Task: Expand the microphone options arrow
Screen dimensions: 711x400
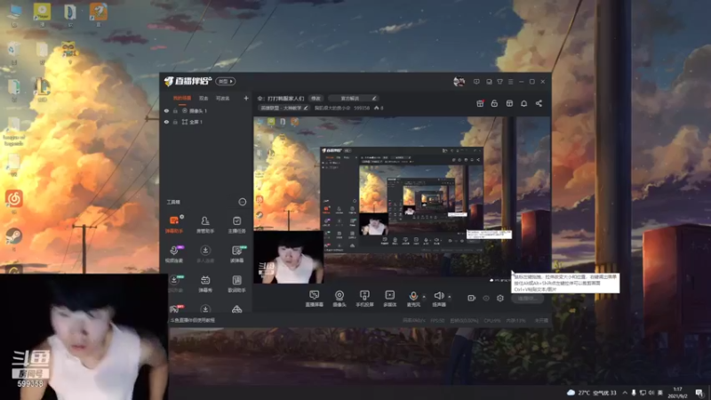Action: [424, 297]
